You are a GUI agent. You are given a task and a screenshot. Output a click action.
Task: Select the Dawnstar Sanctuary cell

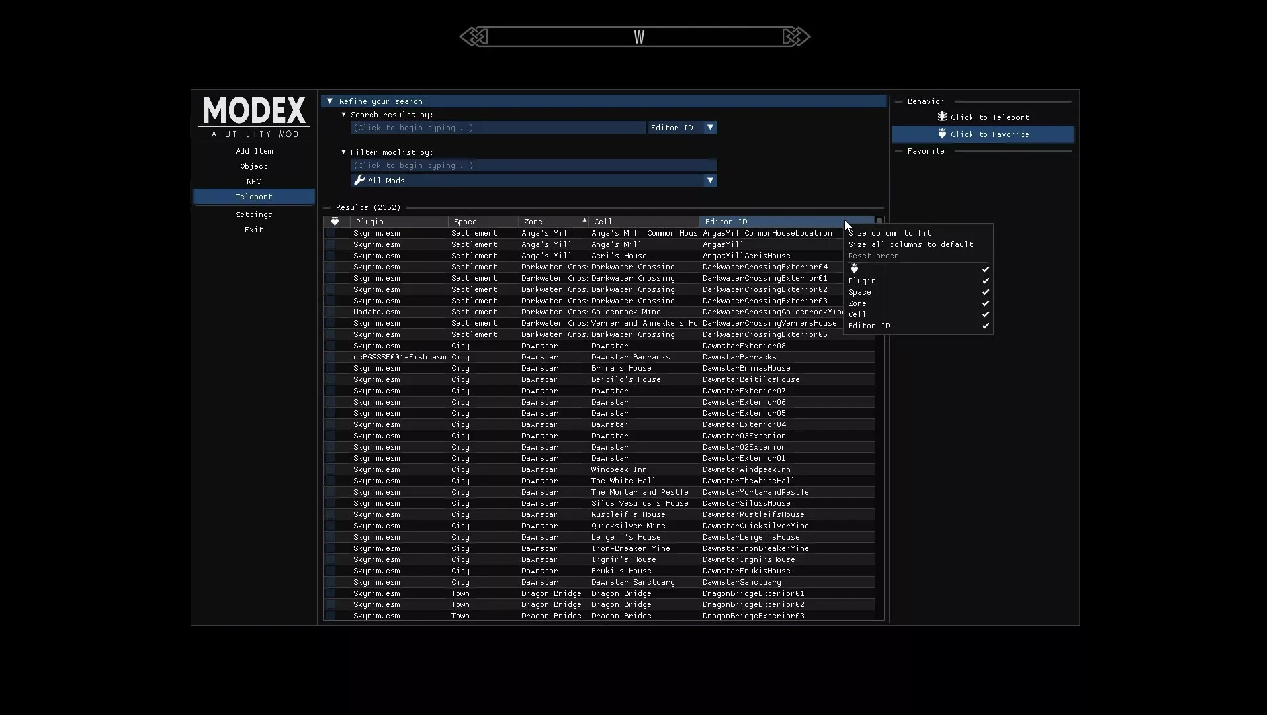pos(633,582)
